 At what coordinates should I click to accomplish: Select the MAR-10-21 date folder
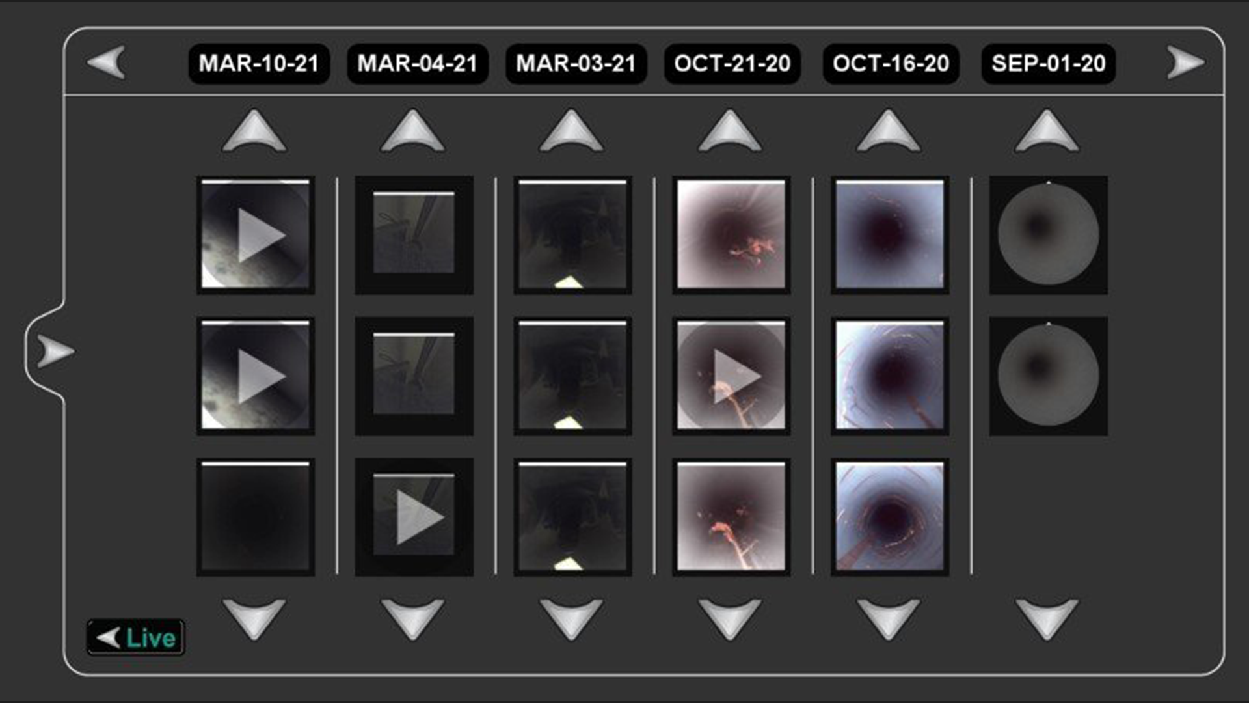[x=259, y=64]
